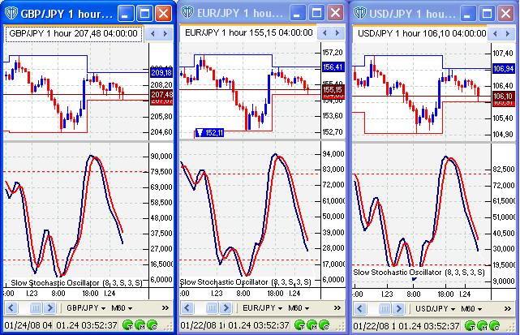Click Slow Stochastic Oscillator label in GBP/JPY window
Screen dimensions: 520x335
pyautogui.click(x=76, y=283)
